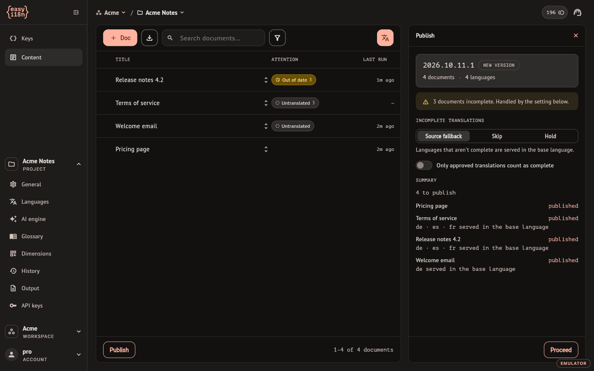Open the History page
The image size is (594, 371).
pos(44,271)
